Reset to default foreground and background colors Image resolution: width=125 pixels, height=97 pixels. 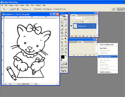[61, 60]
